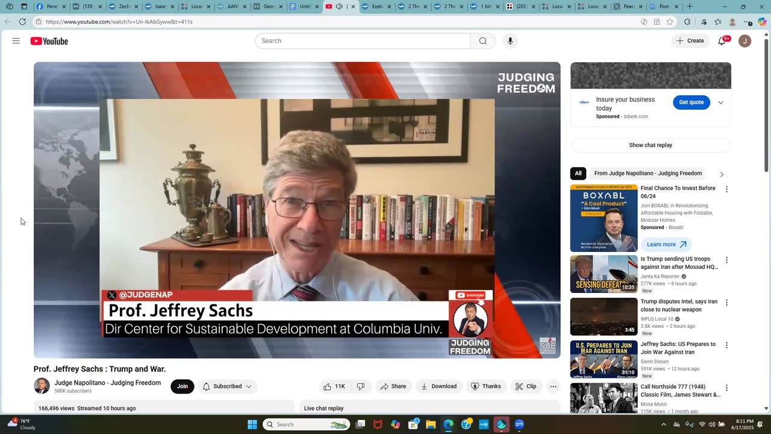Open biberk.com sponsor link
This screenshot has width=771, height=434.
(x=636, y=116)
